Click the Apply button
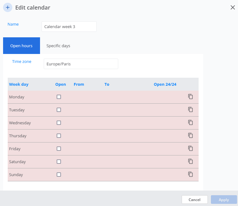 224,200
